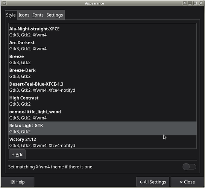The height and width of the screenshot is (188, 205).
Task: Toggle 'Set matching Xfwm4 theme' switch
Action: click(189, 167)
